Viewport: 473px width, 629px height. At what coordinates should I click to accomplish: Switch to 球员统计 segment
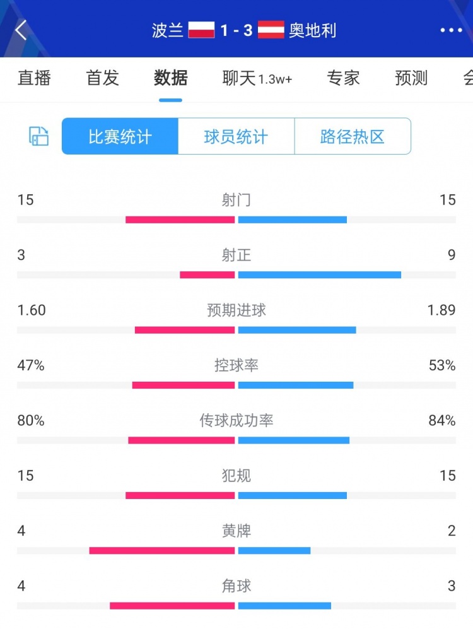[236, 136]
